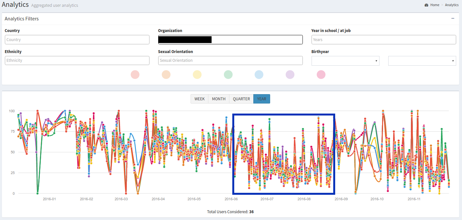
Task: Select the pink color circle
Action: [321, 74]
